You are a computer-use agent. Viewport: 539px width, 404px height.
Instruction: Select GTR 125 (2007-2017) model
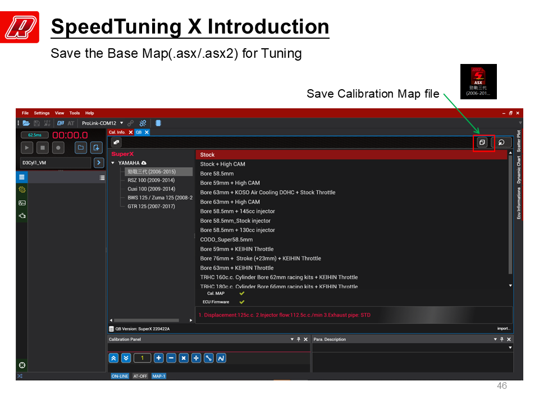(x=151, y=206)
